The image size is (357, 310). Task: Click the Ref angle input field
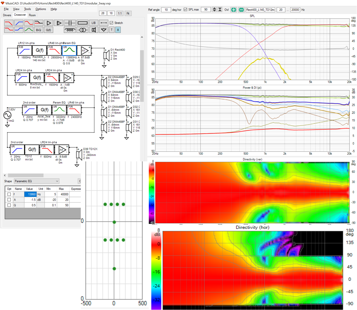click(x=166, y=10)
